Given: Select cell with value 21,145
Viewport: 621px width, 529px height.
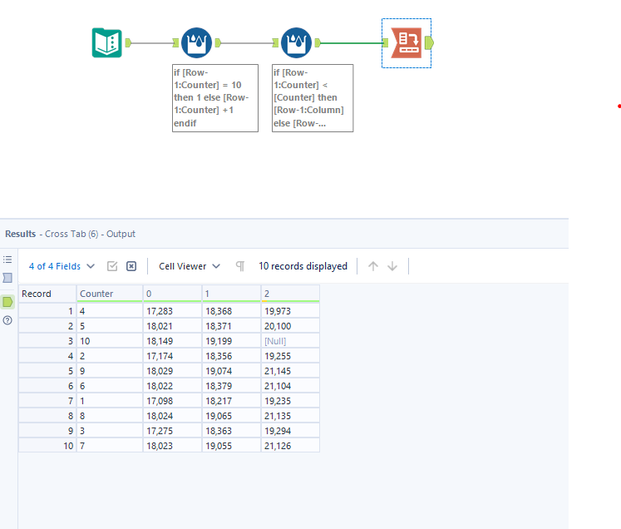Looking at the screenshot, I should [290, 371].
